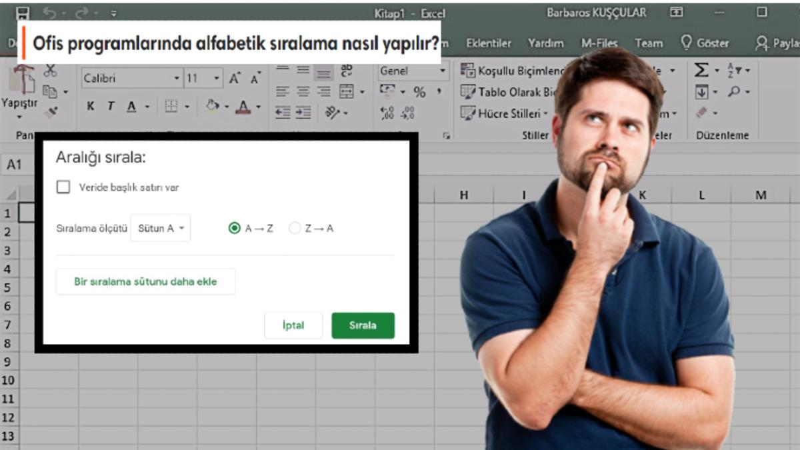Select the A → Z sort order
The height and width of the screenshot is (450, 800).
point(235,228)
